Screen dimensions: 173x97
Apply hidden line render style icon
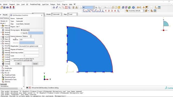pos(116,8)
